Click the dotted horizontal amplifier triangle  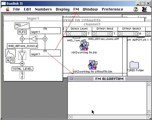33,39
